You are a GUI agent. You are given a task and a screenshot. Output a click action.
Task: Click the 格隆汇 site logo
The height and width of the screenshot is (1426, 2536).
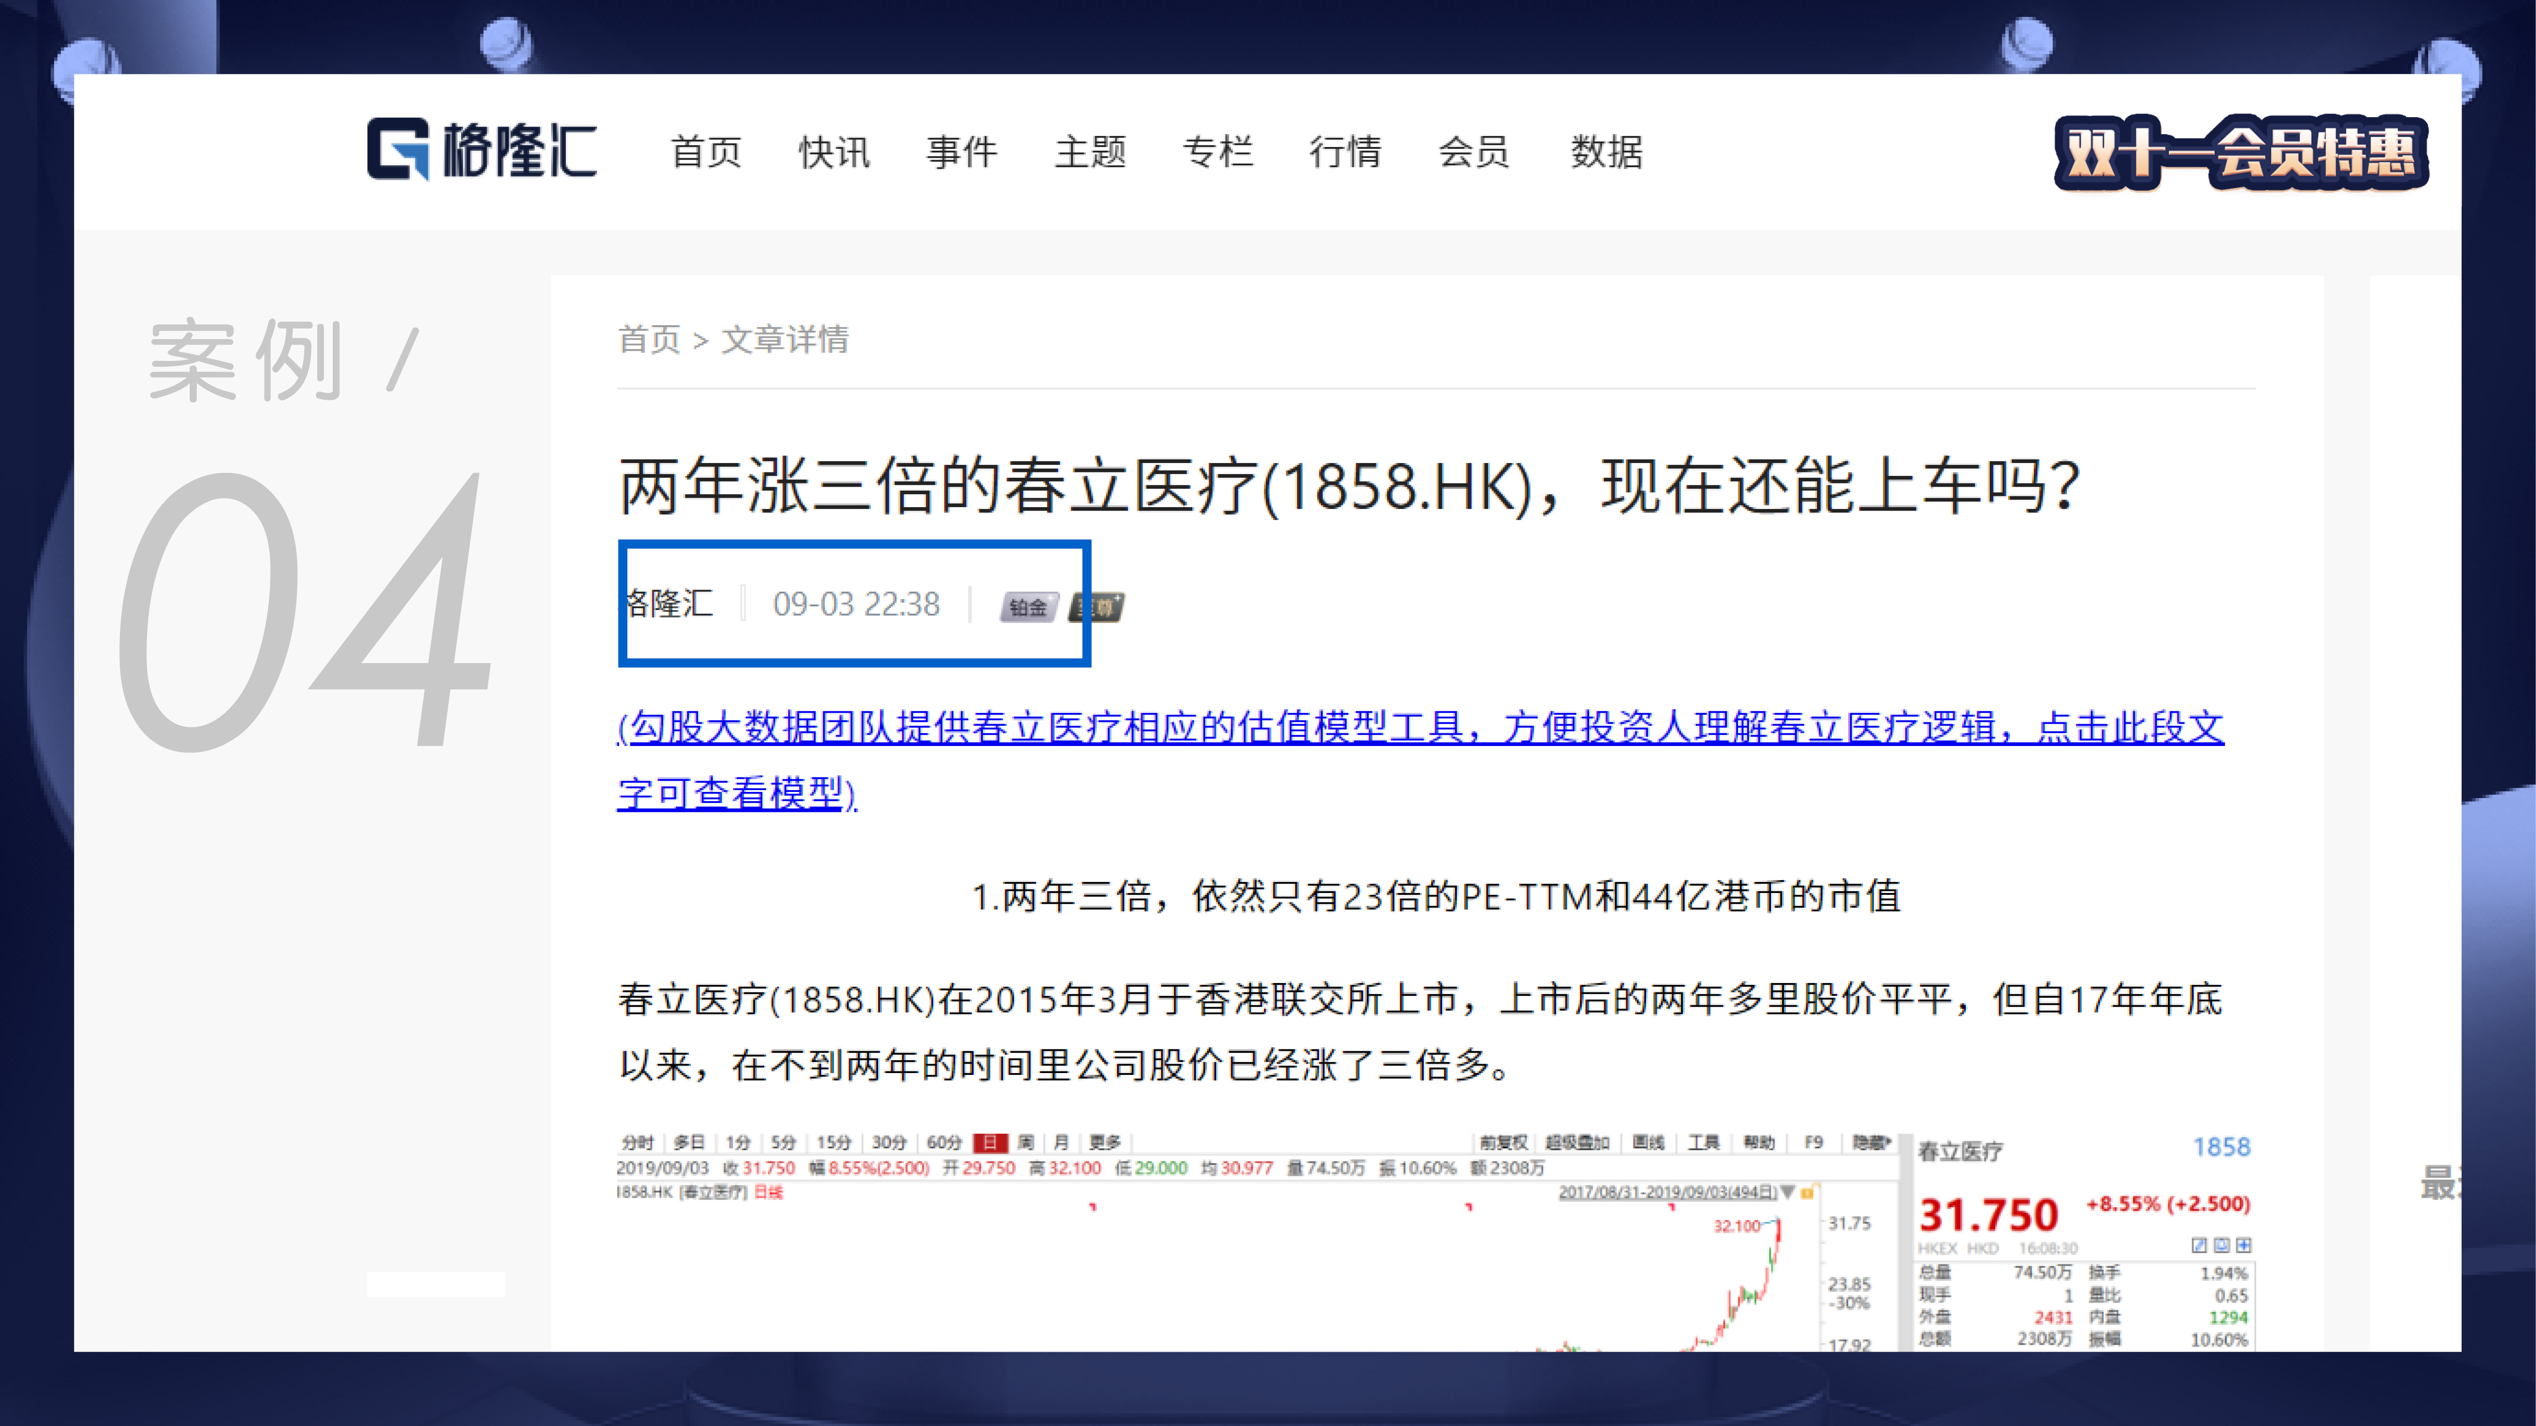(482, 150)
